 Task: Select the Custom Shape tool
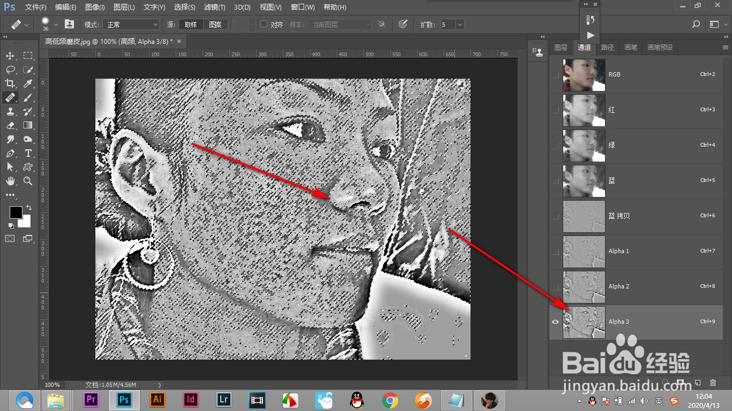(28, 167)
